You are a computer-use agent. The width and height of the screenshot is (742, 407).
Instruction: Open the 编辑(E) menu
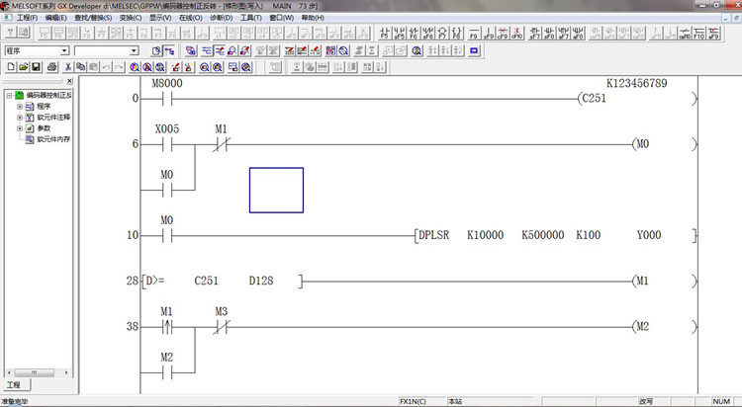[55, 18]
